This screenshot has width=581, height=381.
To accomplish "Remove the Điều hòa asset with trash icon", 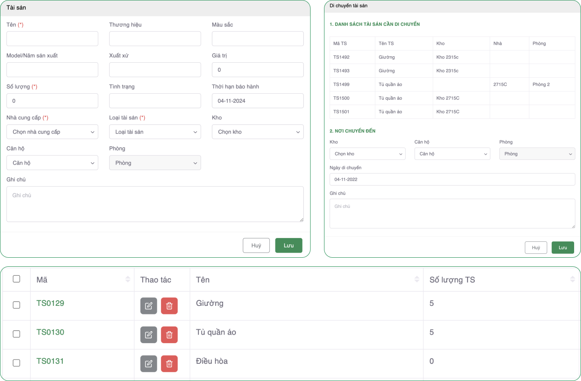I will [x=169, y=363].
